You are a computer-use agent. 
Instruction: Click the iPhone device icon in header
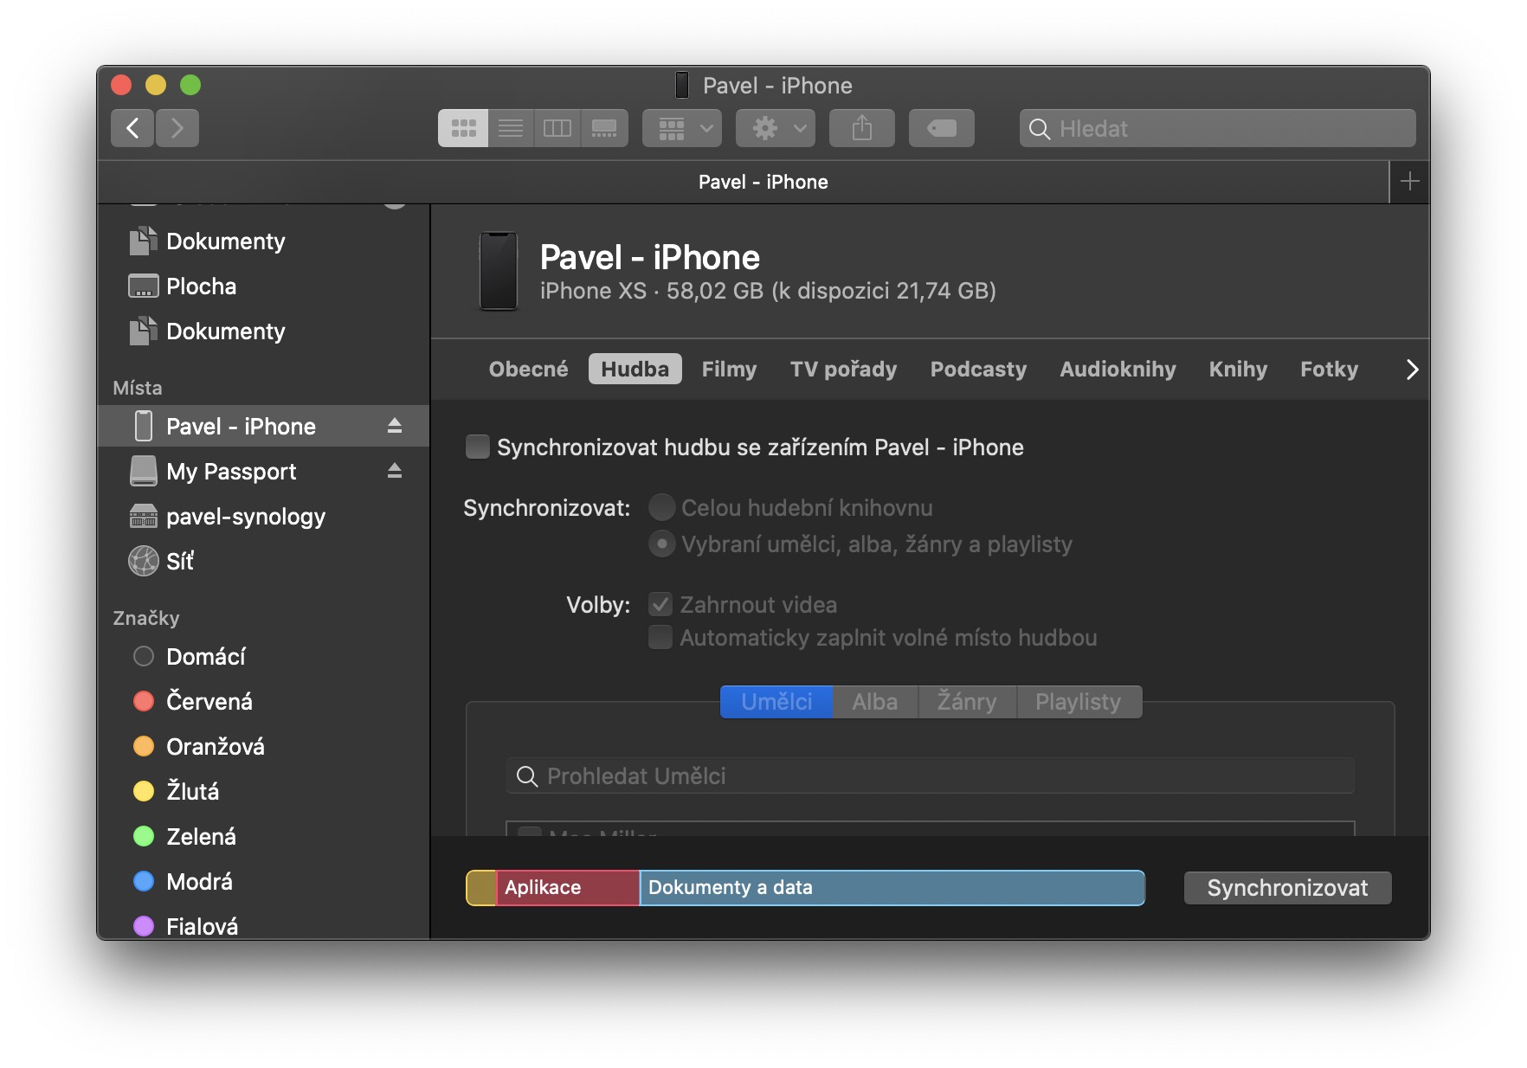coord(499,271)
